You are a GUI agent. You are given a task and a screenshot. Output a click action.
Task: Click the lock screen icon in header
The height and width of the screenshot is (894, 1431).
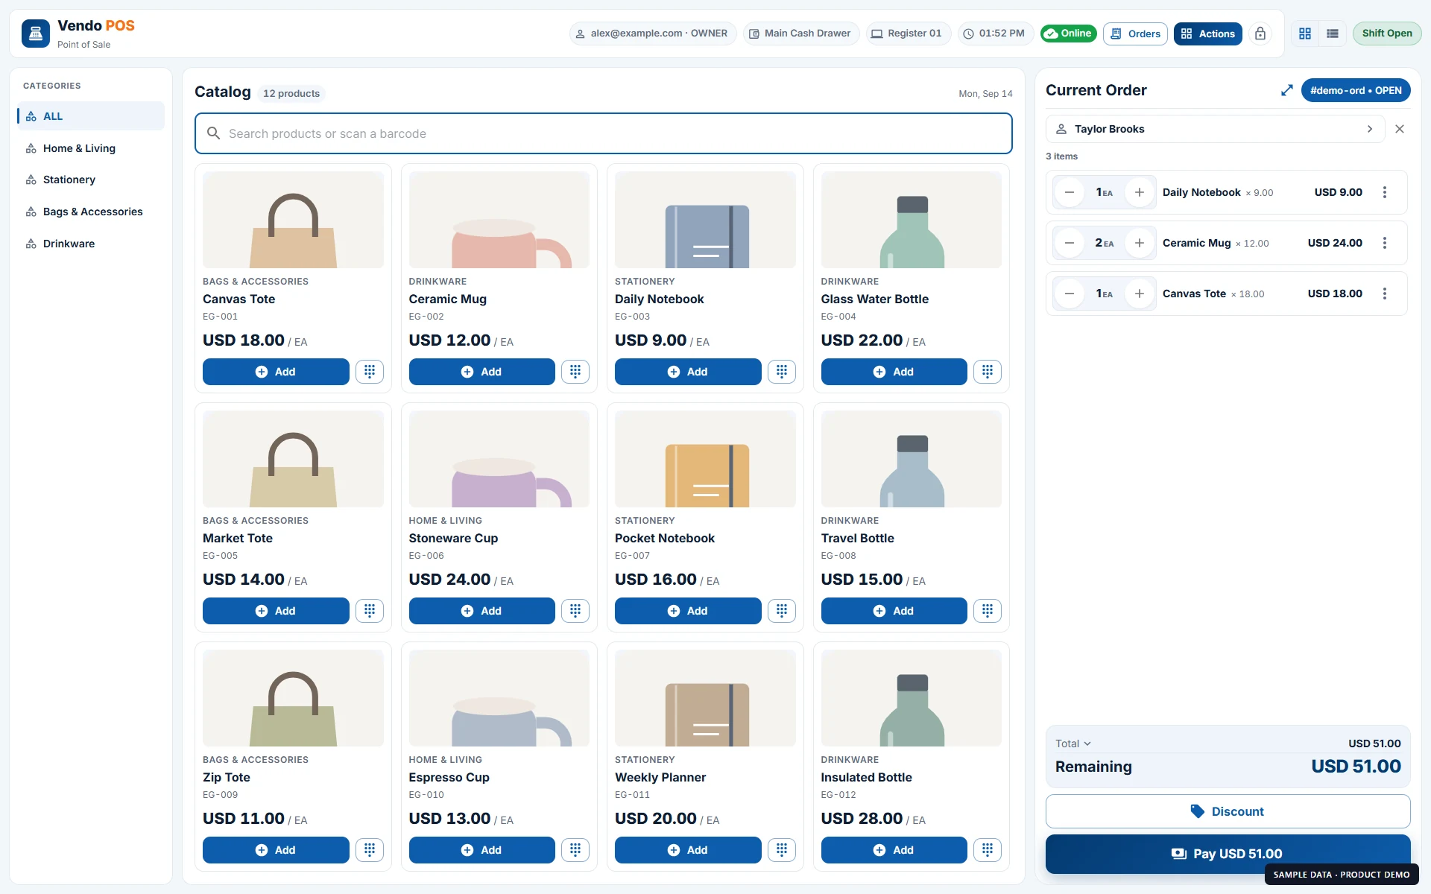pos(1260,34)
